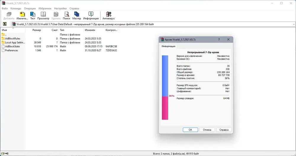Image resolution: width=296 pixels, height=156 pixels.
Task: Click the pink part of compression bar
Action: (x=165, y=108)
